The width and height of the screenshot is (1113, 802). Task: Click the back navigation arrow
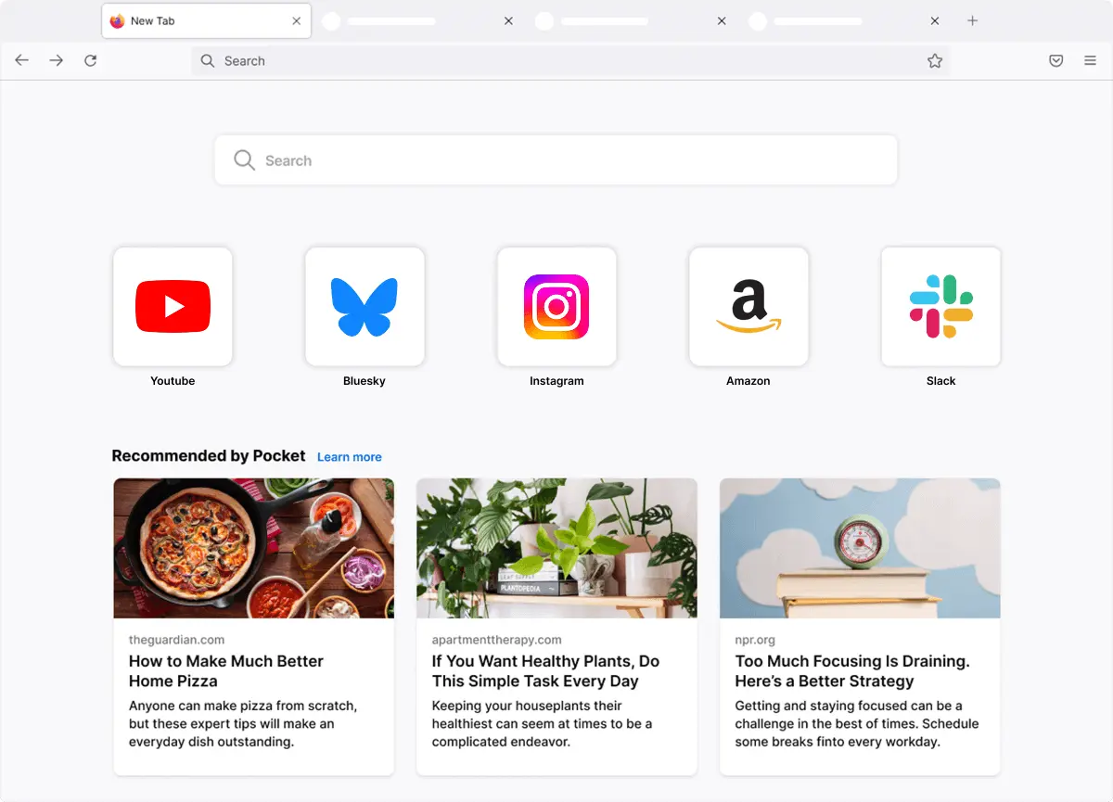pos(21,60)
